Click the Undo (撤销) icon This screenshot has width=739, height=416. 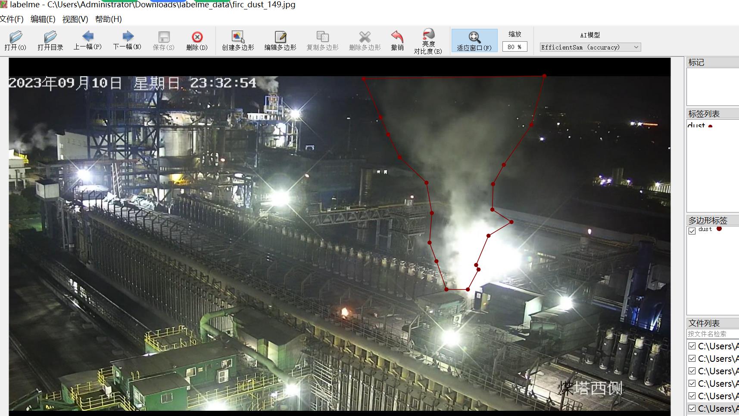[x=397, y=40]
